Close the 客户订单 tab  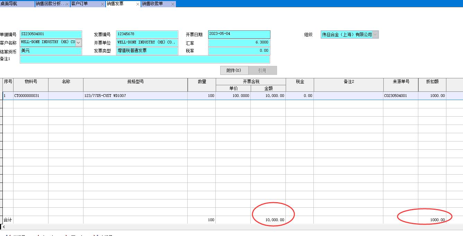tap(102, 4)
